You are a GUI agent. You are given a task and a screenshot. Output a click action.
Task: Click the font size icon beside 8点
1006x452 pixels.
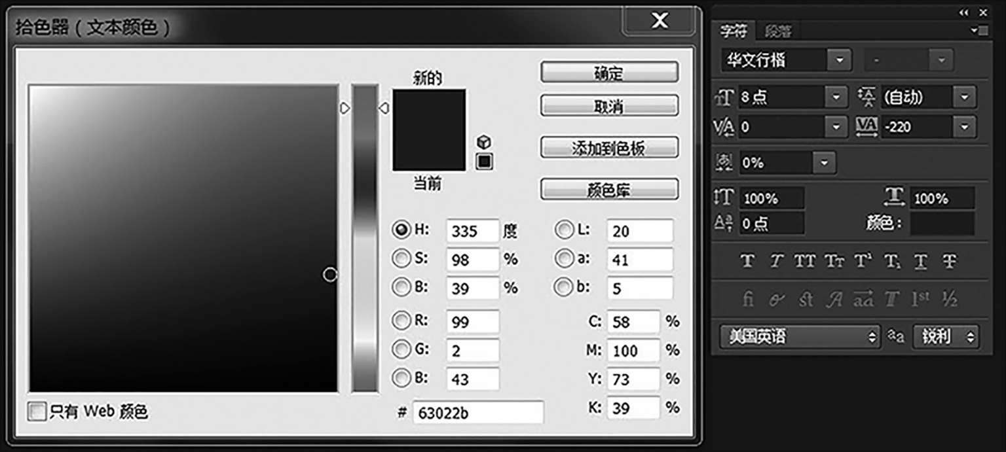point(724,97)
